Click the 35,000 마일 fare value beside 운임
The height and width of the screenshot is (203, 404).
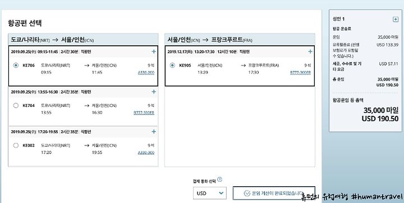click(388, 37)
